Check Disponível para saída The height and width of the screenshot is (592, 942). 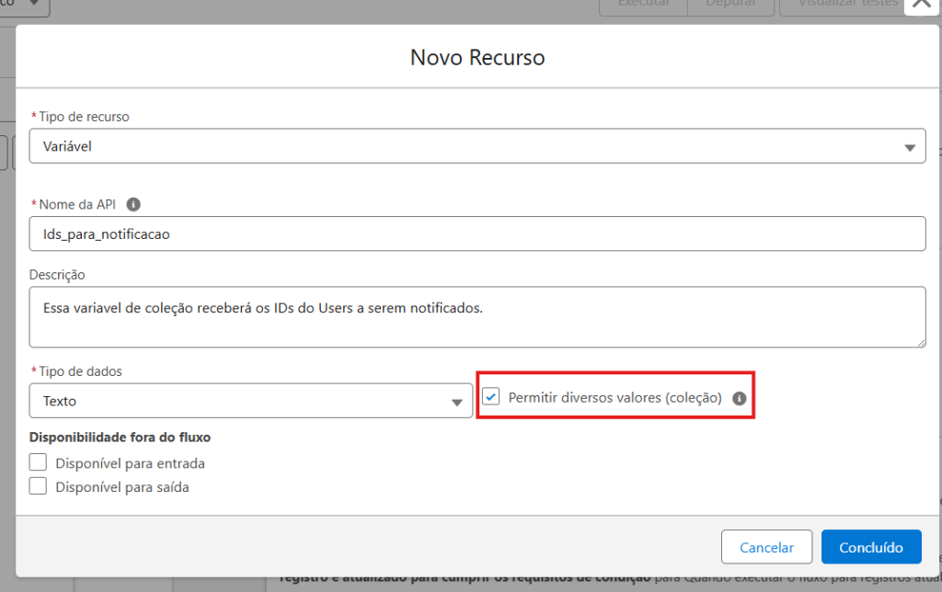pos(38,486)
